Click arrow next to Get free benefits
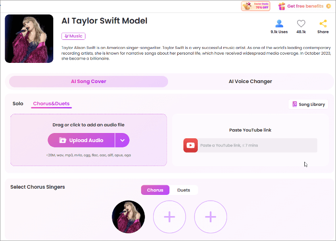This screenshot has width=336, height=241. click(x=328, y=6)
